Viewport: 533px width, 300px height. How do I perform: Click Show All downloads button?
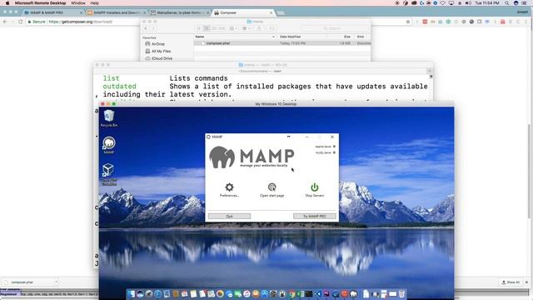coord(511,282)
